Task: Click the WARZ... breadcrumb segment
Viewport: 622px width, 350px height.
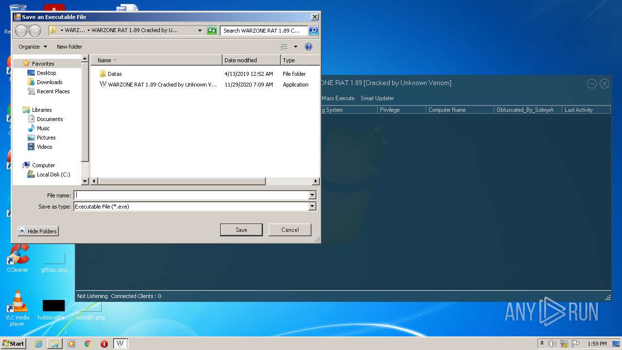Action: coord(75,30)
